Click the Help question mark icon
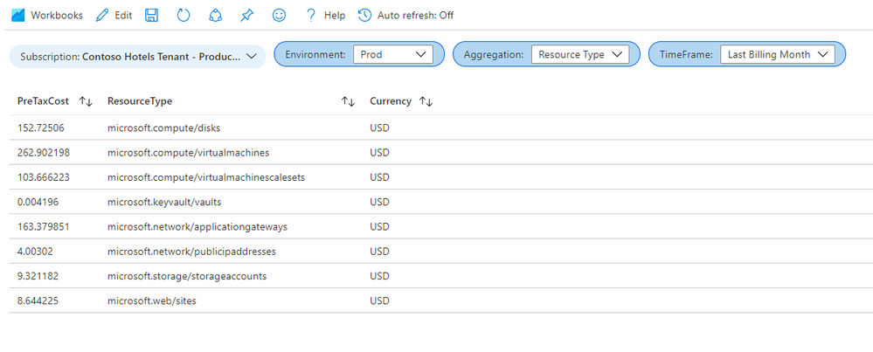 (x=311, y=16)
